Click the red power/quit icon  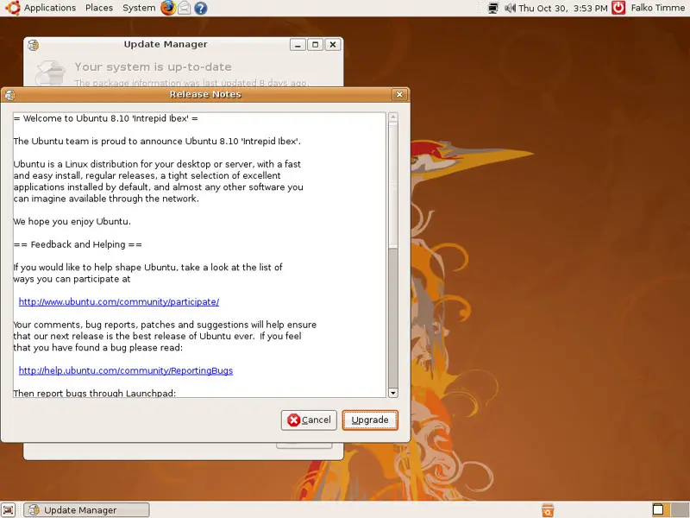[x=618, y=8]
